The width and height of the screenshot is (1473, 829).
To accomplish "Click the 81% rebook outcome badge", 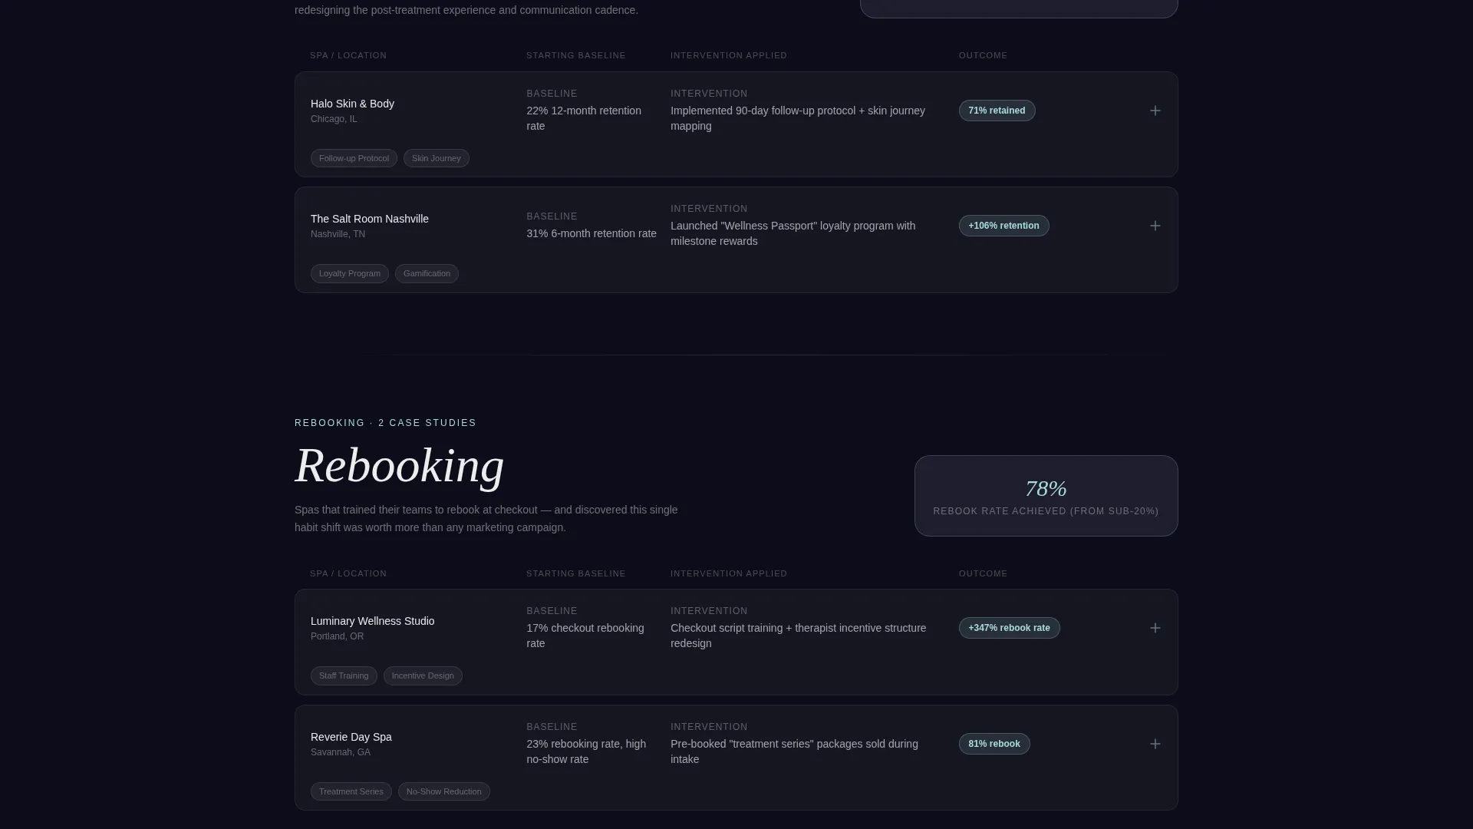I will tap(994, 744).
